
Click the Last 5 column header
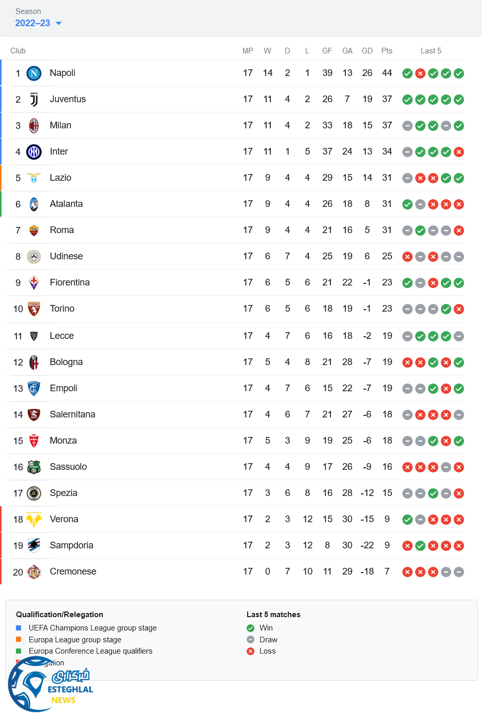[431, 51]
